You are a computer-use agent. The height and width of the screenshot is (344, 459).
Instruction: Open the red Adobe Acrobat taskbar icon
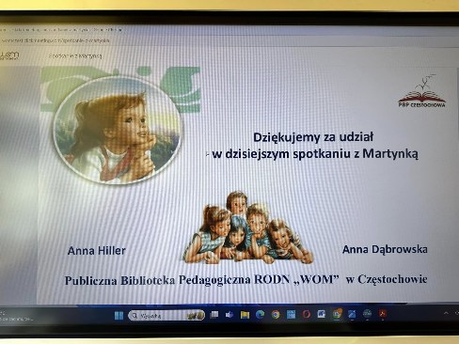383,314
